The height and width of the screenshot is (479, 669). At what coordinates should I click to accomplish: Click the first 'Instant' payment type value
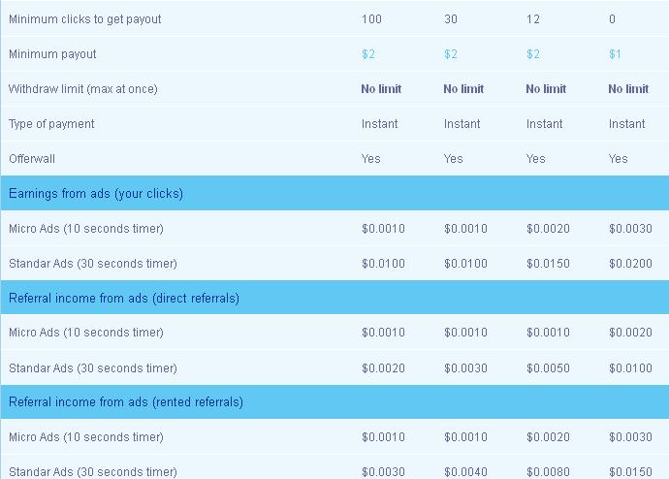coord(379,124)
